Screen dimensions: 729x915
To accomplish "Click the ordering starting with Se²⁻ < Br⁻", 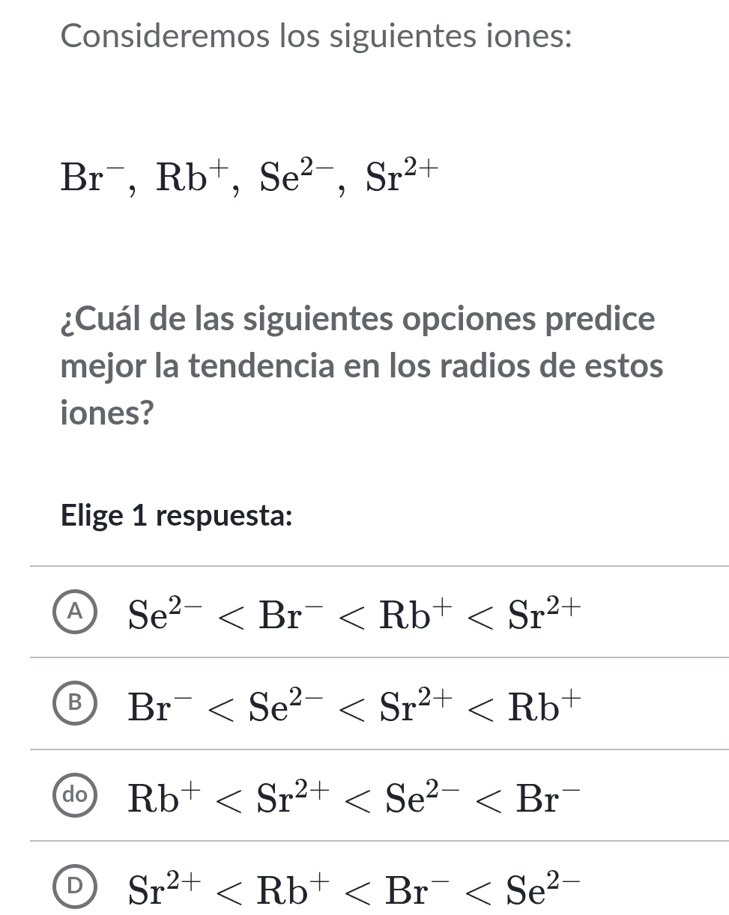I will pyautogui.click(x=352, y=614).
